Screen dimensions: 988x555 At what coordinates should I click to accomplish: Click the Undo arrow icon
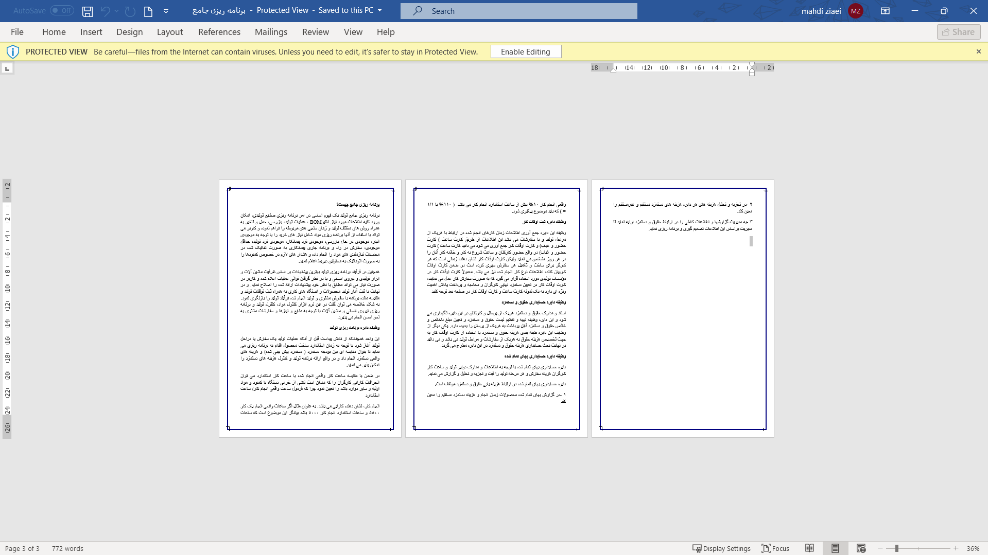click(x=105, y=11)
